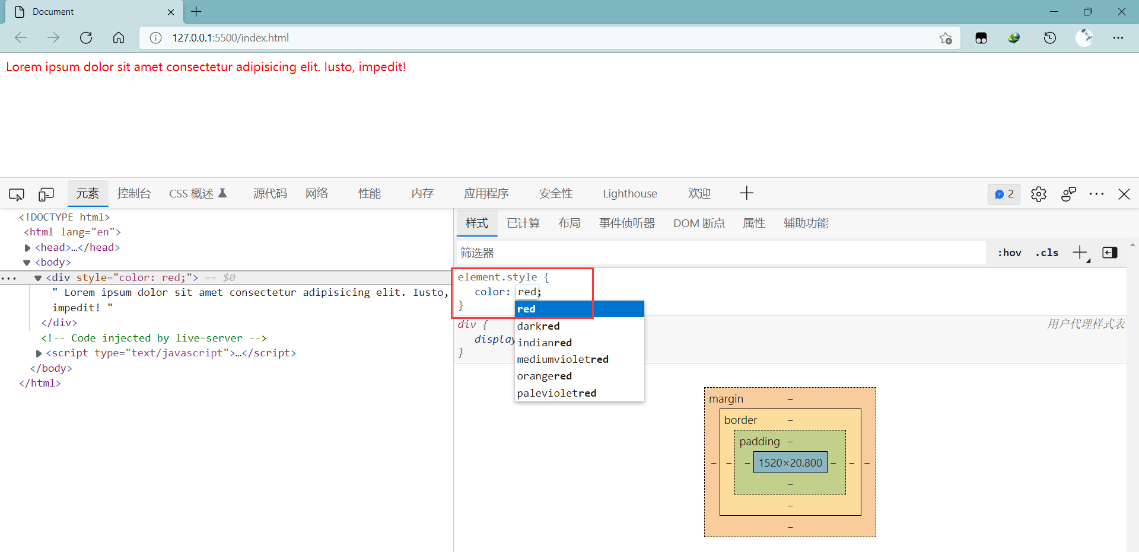Toggle device emulation mode
This screenshot has width=1139, height=552.
pos(46,194)
